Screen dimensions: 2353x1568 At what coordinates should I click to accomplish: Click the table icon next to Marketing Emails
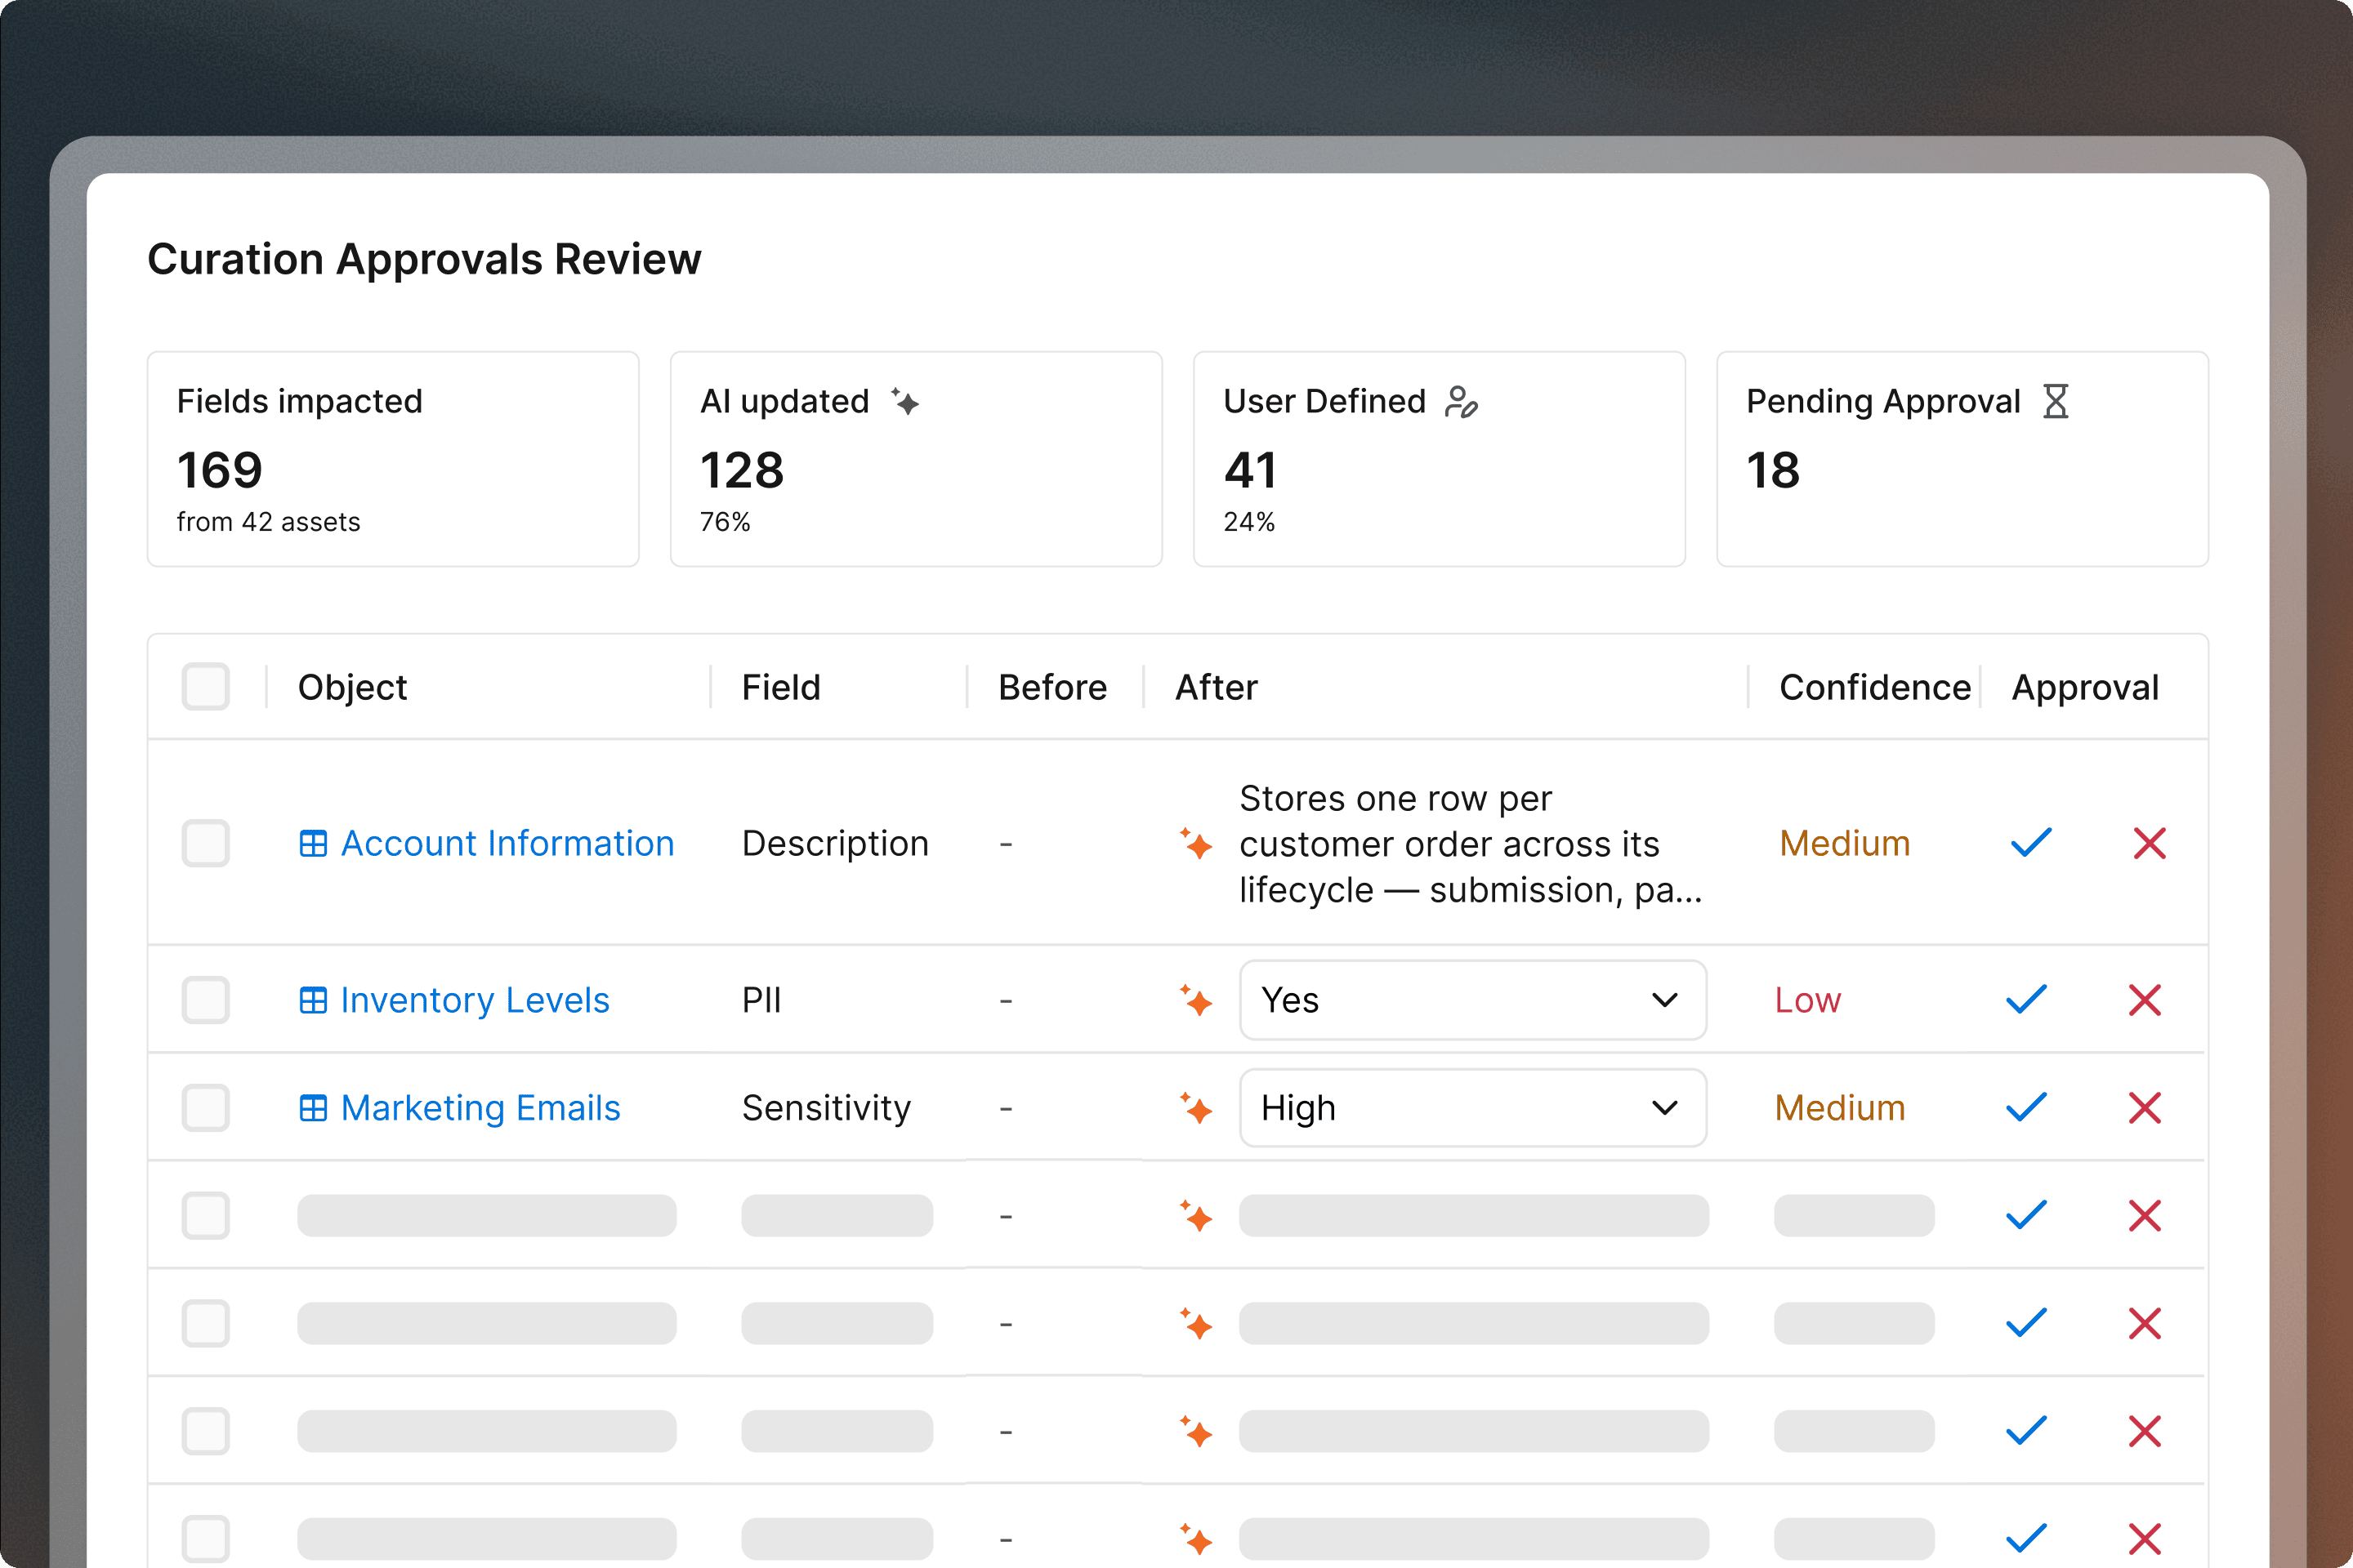tap(313, 1107)
